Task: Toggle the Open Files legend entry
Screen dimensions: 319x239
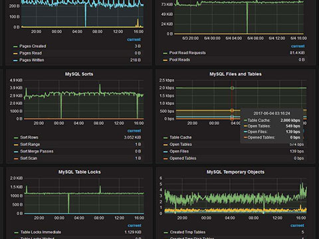Action: [x=179, y=151]
